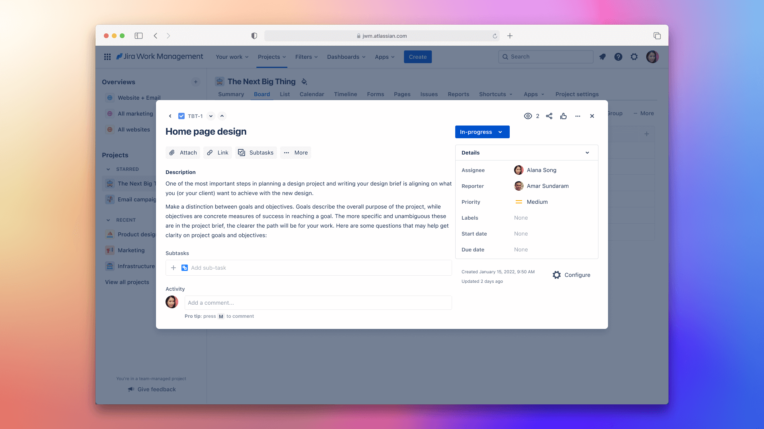Toggle watching with the eye icon
Viewport: 764px width, 429px height.
(x=528, y=116)
